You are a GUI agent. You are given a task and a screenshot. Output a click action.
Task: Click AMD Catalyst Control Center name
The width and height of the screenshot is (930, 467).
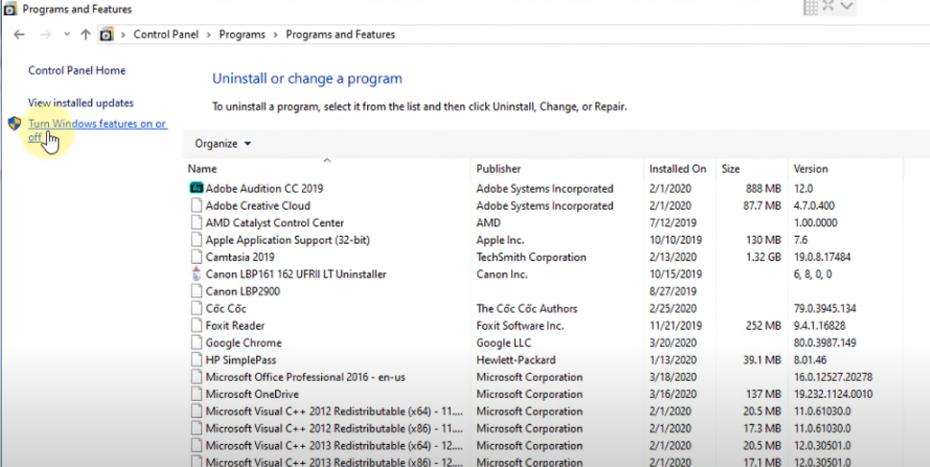pyautogui.click(x=274, y=223)
